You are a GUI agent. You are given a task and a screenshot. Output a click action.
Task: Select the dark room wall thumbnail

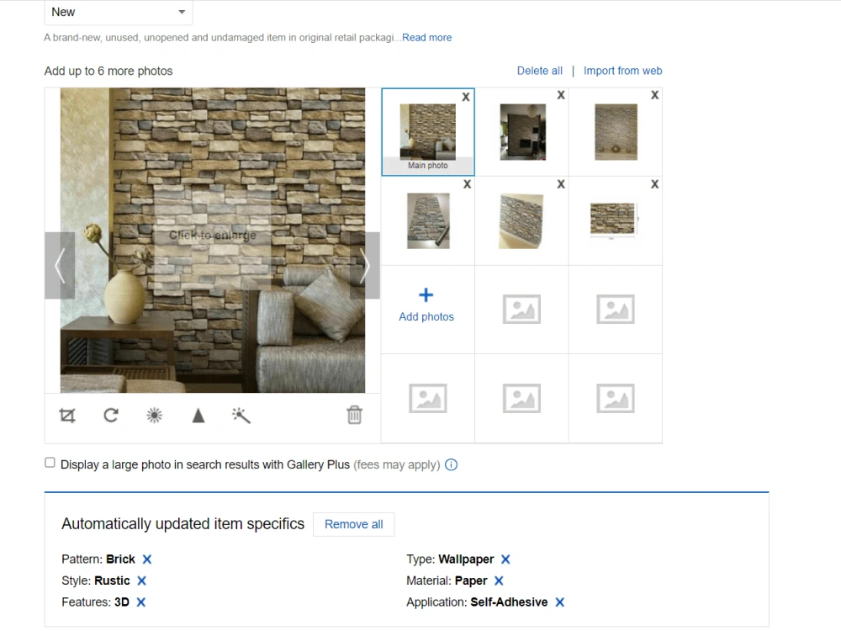[523, 132]
